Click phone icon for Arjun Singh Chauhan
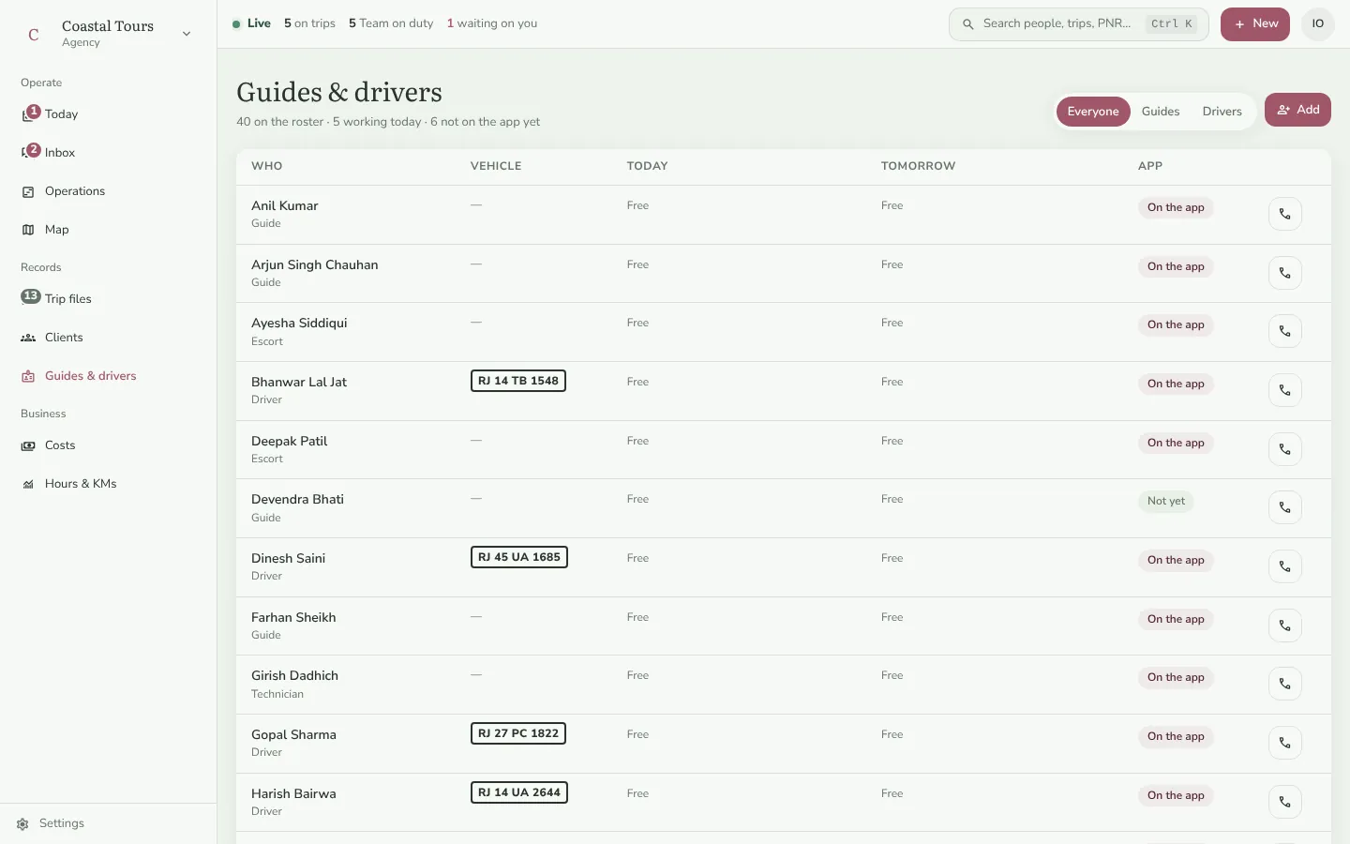The image size is (1350, 844). click(x=1284, y=273)
